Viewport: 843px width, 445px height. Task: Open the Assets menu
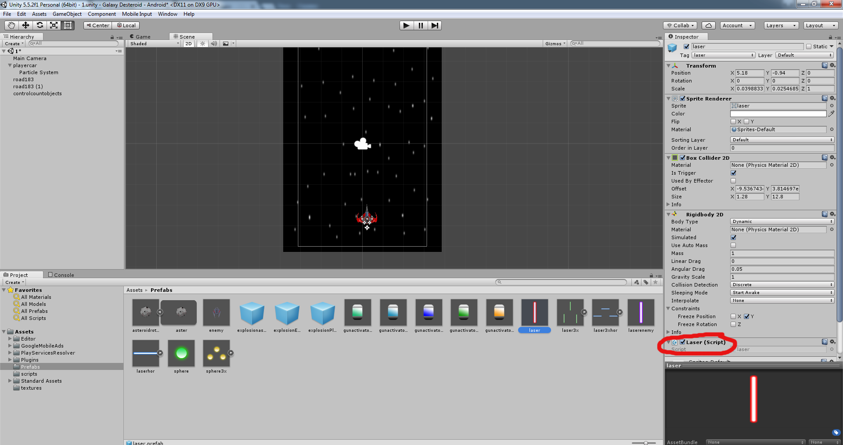[39, 14]
